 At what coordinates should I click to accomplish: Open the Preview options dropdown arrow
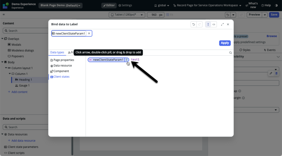[x=265, y=15]
